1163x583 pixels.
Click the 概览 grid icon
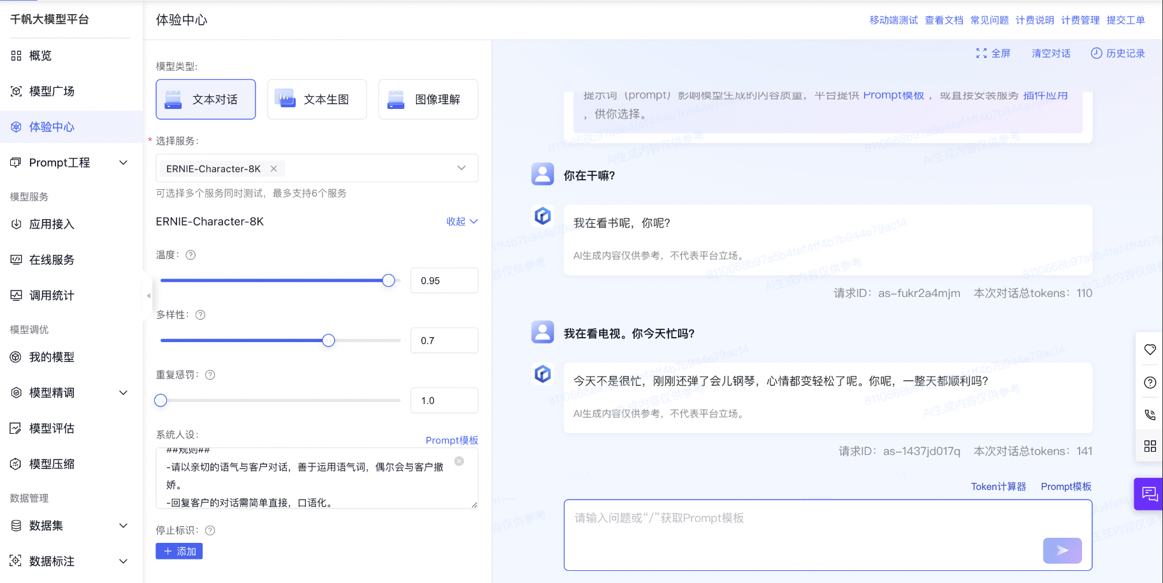click(x=16, y=55)
